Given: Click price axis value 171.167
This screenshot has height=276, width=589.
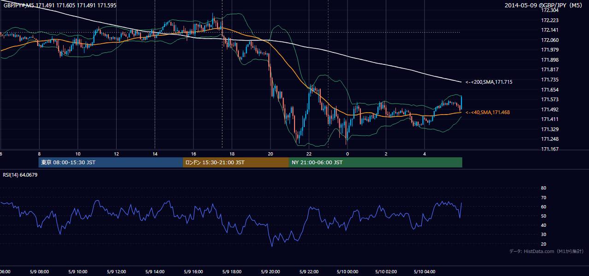Looking at the screenshot, I should pos(550,149).
